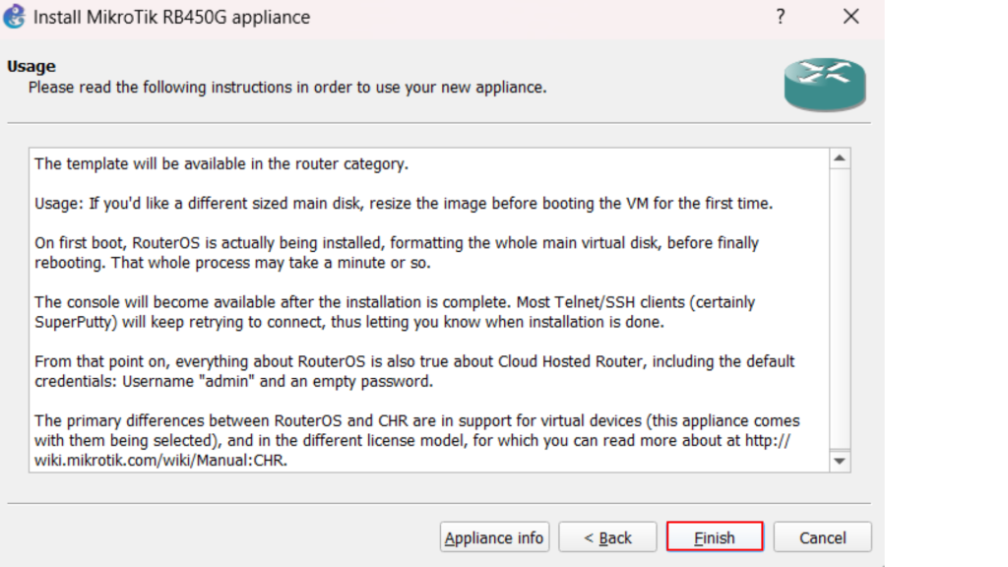Click the question mark help button

click(781, 17)
